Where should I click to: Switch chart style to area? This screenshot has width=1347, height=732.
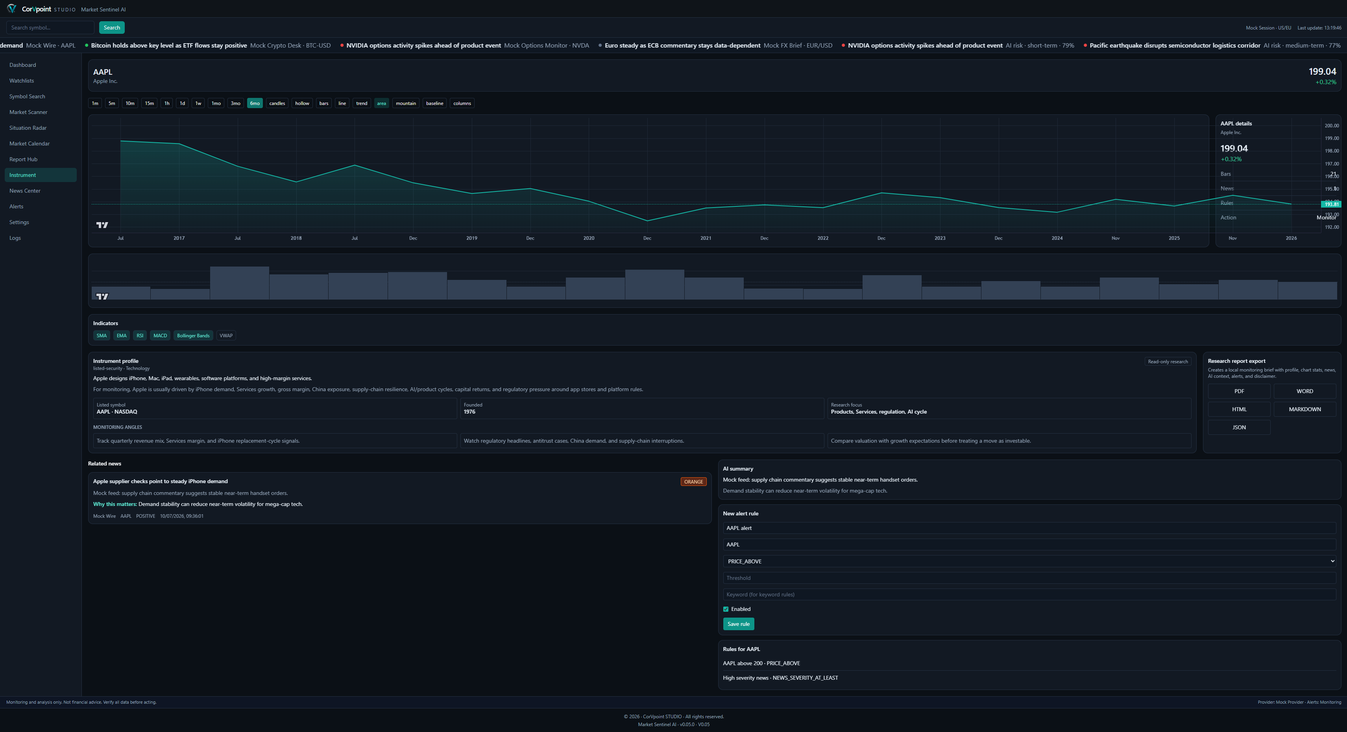click(x=382, y=103)
